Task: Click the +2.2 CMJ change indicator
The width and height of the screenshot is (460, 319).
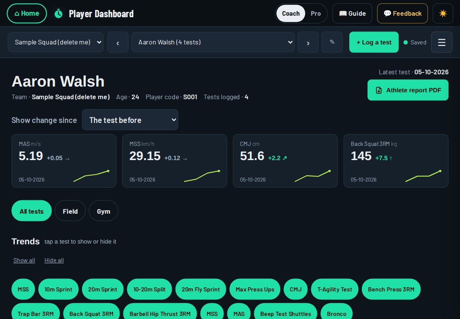Action: (x=278, y=158)
